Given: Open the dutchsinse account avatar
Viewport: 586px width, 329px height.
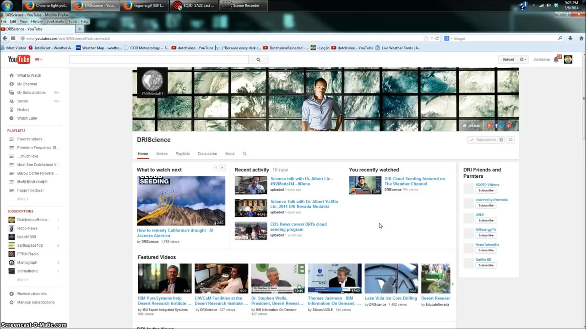Looking at the screenshot, I should 568,59.
